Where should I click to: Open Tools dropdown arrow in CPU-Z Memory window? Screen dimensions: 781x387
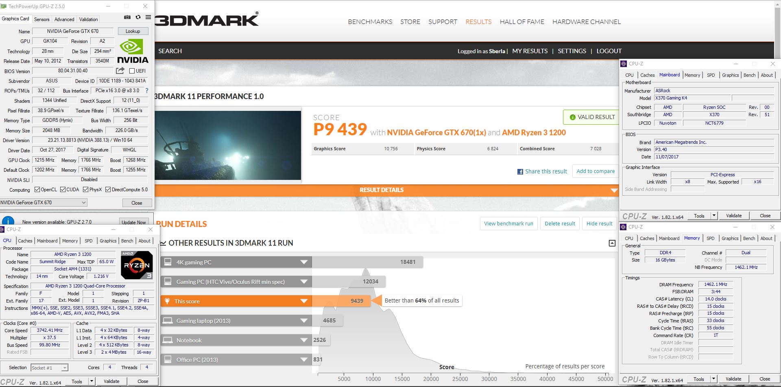(x=713, y=379)
